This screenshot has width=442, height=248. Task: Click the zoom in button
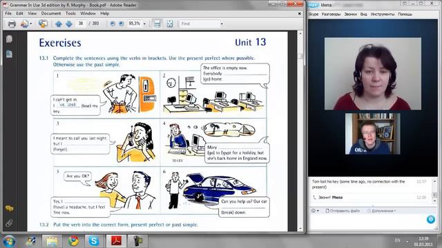point(122,23)
